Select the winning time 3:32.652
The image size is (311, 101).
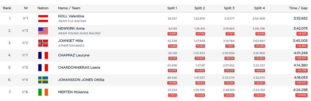[301, 18]
